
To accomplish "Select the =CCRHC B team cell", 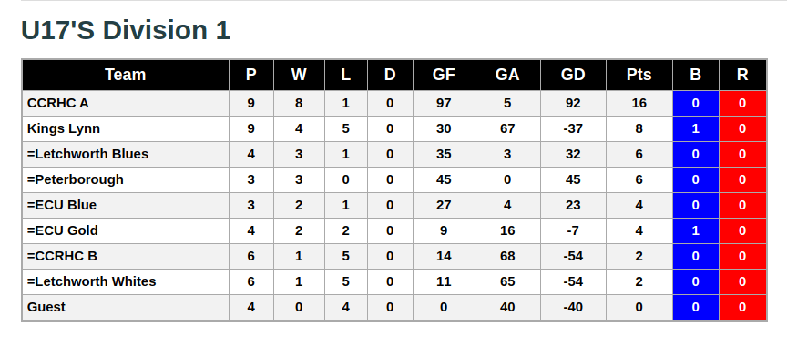I will click(x=126, y=257).
